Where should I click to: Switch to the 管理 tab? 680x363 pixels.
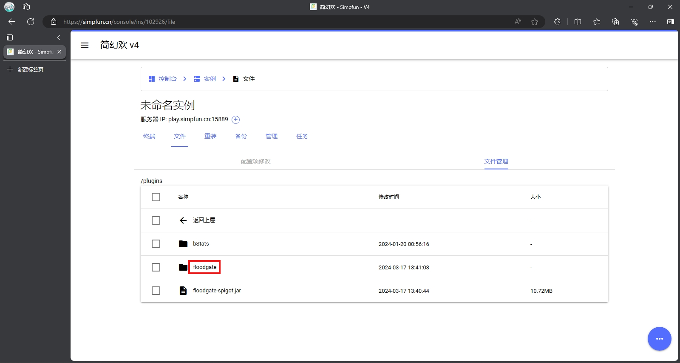272,136
